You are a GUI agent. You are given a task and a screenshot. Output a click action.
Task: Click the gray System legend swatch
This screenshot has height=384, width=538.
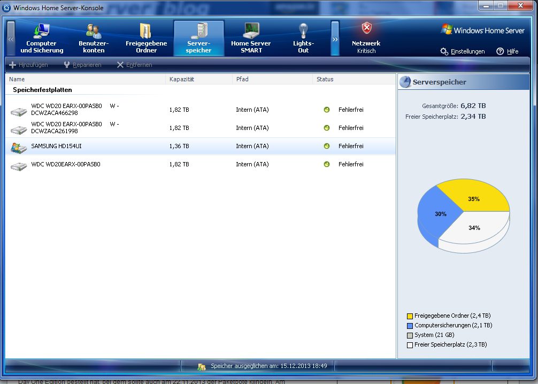[410, 335]
